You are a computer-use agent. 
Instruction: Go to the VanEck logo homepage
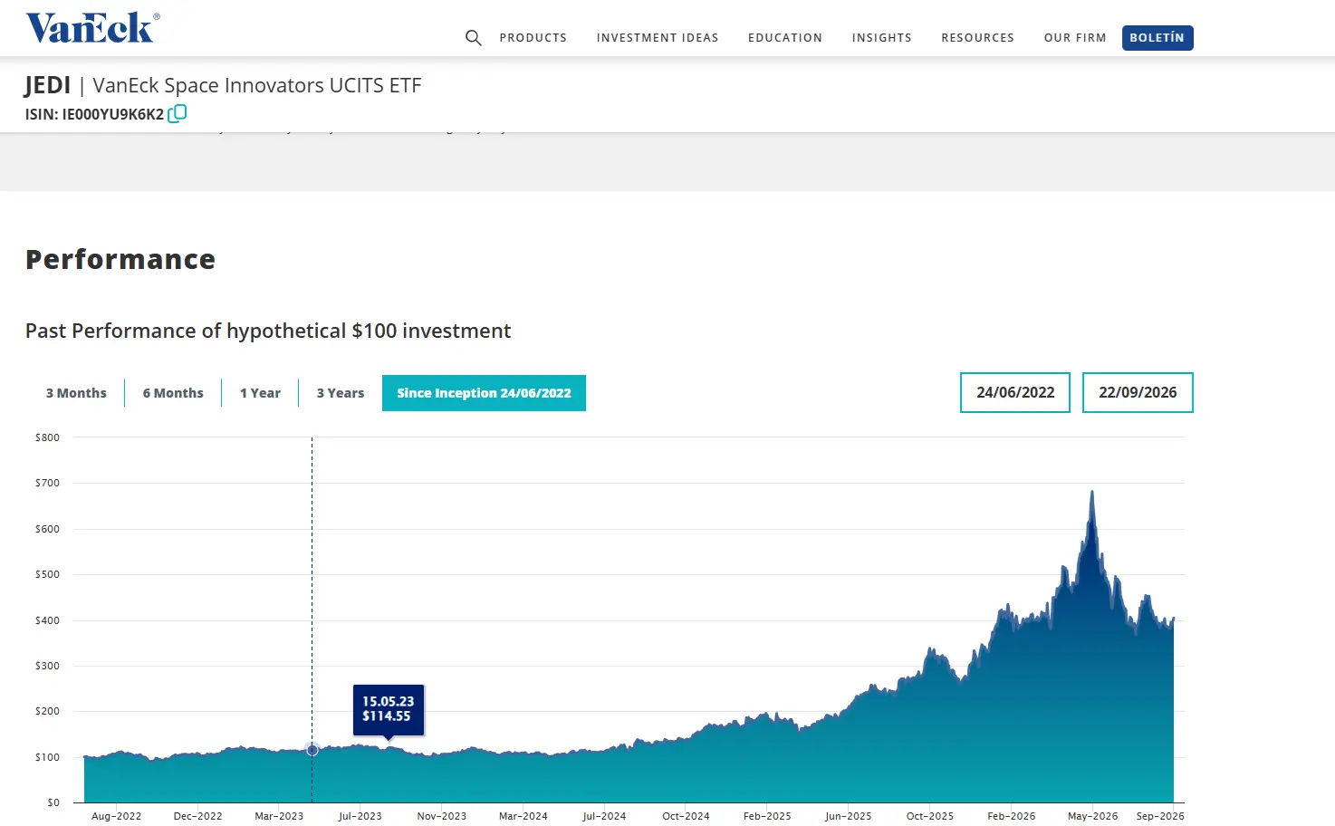pos(92,28)
